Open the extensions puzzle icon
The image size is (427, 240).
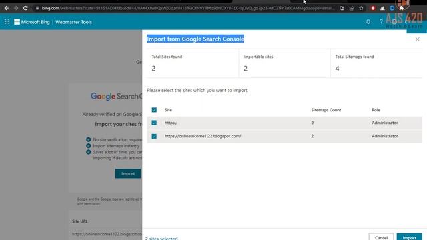pyautogui.click(x=401, y=8)
